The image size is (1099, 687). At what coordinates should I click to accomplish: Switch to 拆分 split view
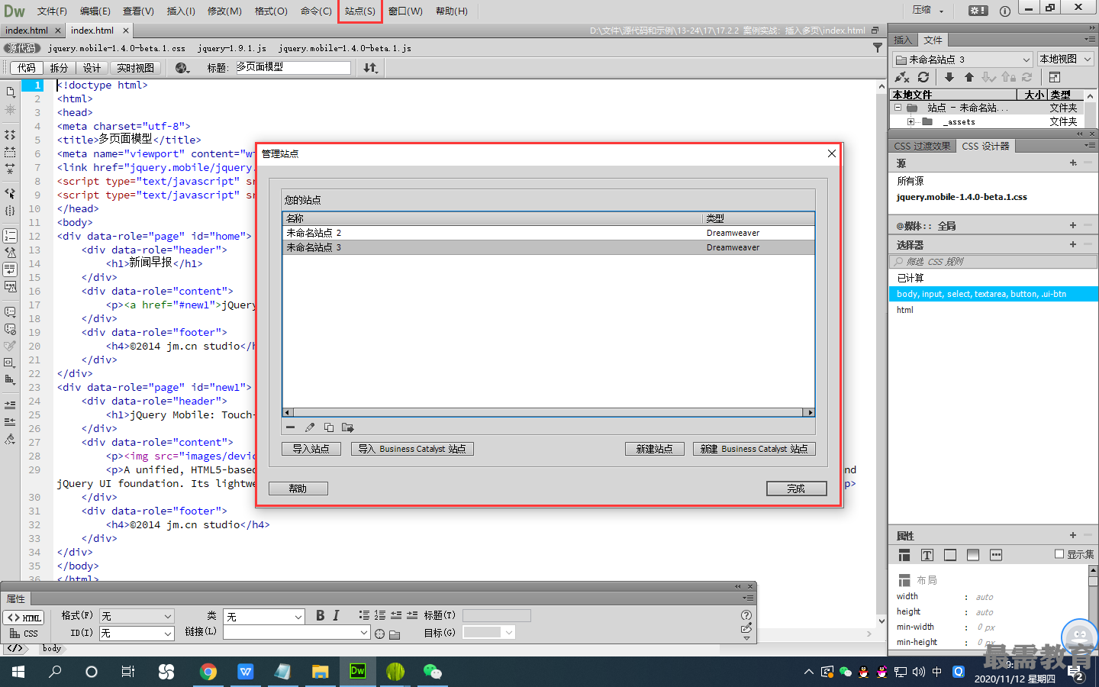coord(59,68)
